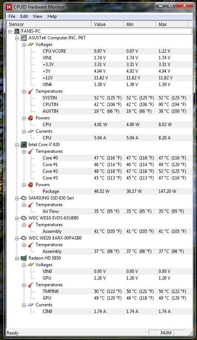Click the Max column header
The height and width of the screenshot is (340, 197).
(172, 24)
